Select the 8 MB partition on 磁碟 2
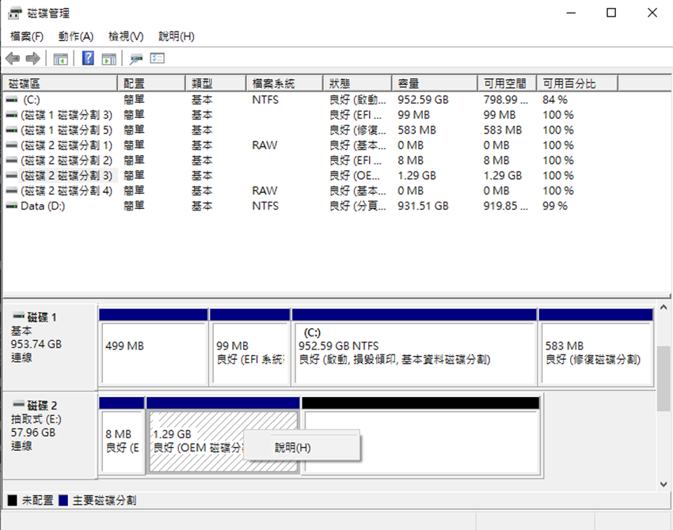 (122, 435)
